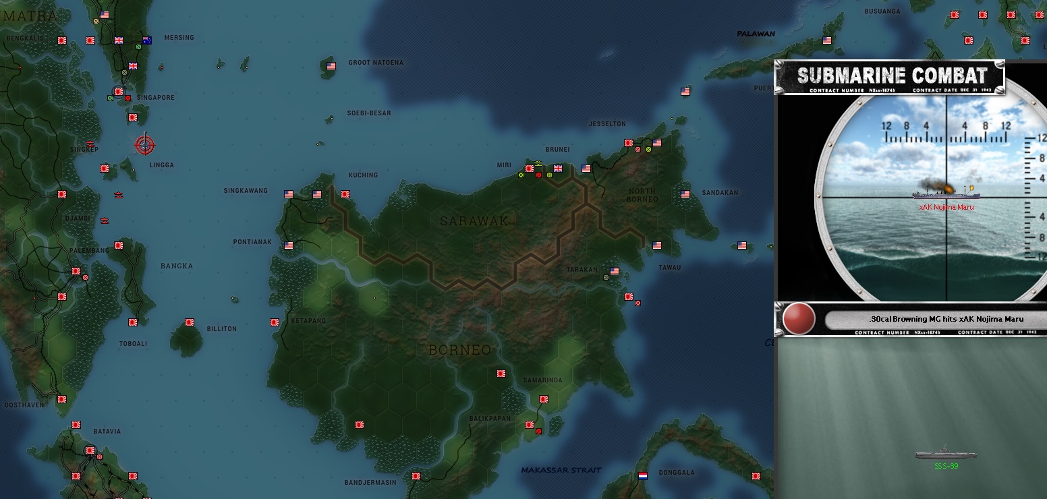1047x499 pixels.
Task: Click the Japanese flag base at Samarinda
Action: (544, 399)
